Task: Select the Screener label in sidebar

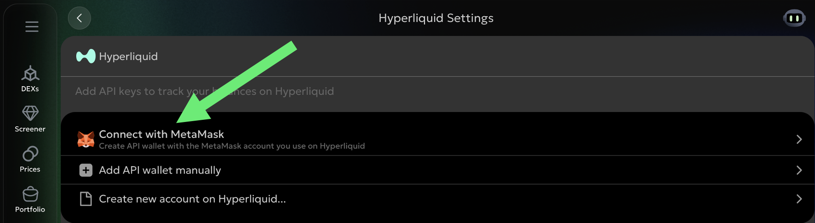Action: pos(30,129)
